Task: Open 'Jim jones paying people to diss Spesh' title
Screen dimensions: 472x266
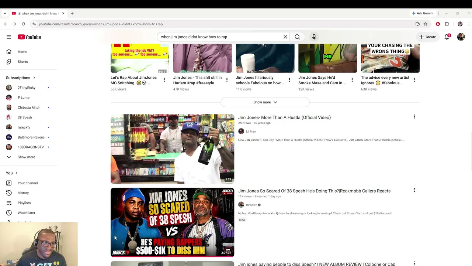Action: click(x=317, y=264)
